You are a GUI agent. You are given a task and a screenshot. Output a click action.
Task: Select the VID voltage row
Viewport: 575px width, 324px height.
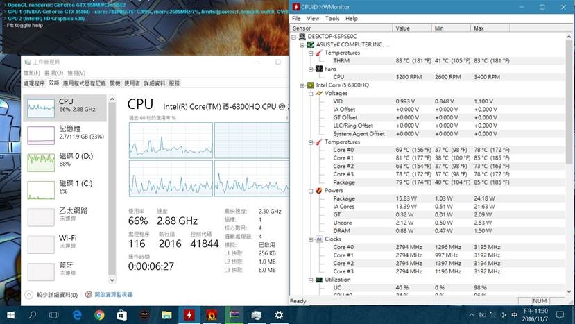coord(427,101)
